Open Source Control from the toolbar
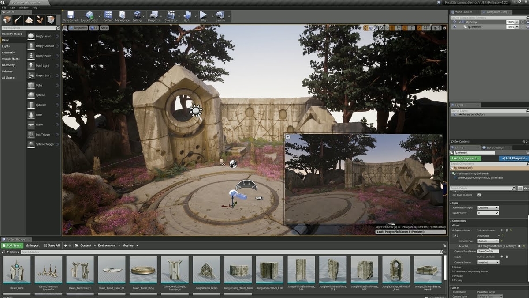 click(x=89, y=16)
